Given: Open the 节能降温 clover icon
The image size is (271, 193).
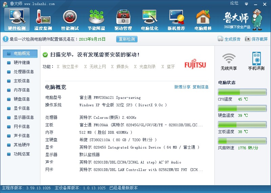Looking at the screenshot, I should (97, 19).
